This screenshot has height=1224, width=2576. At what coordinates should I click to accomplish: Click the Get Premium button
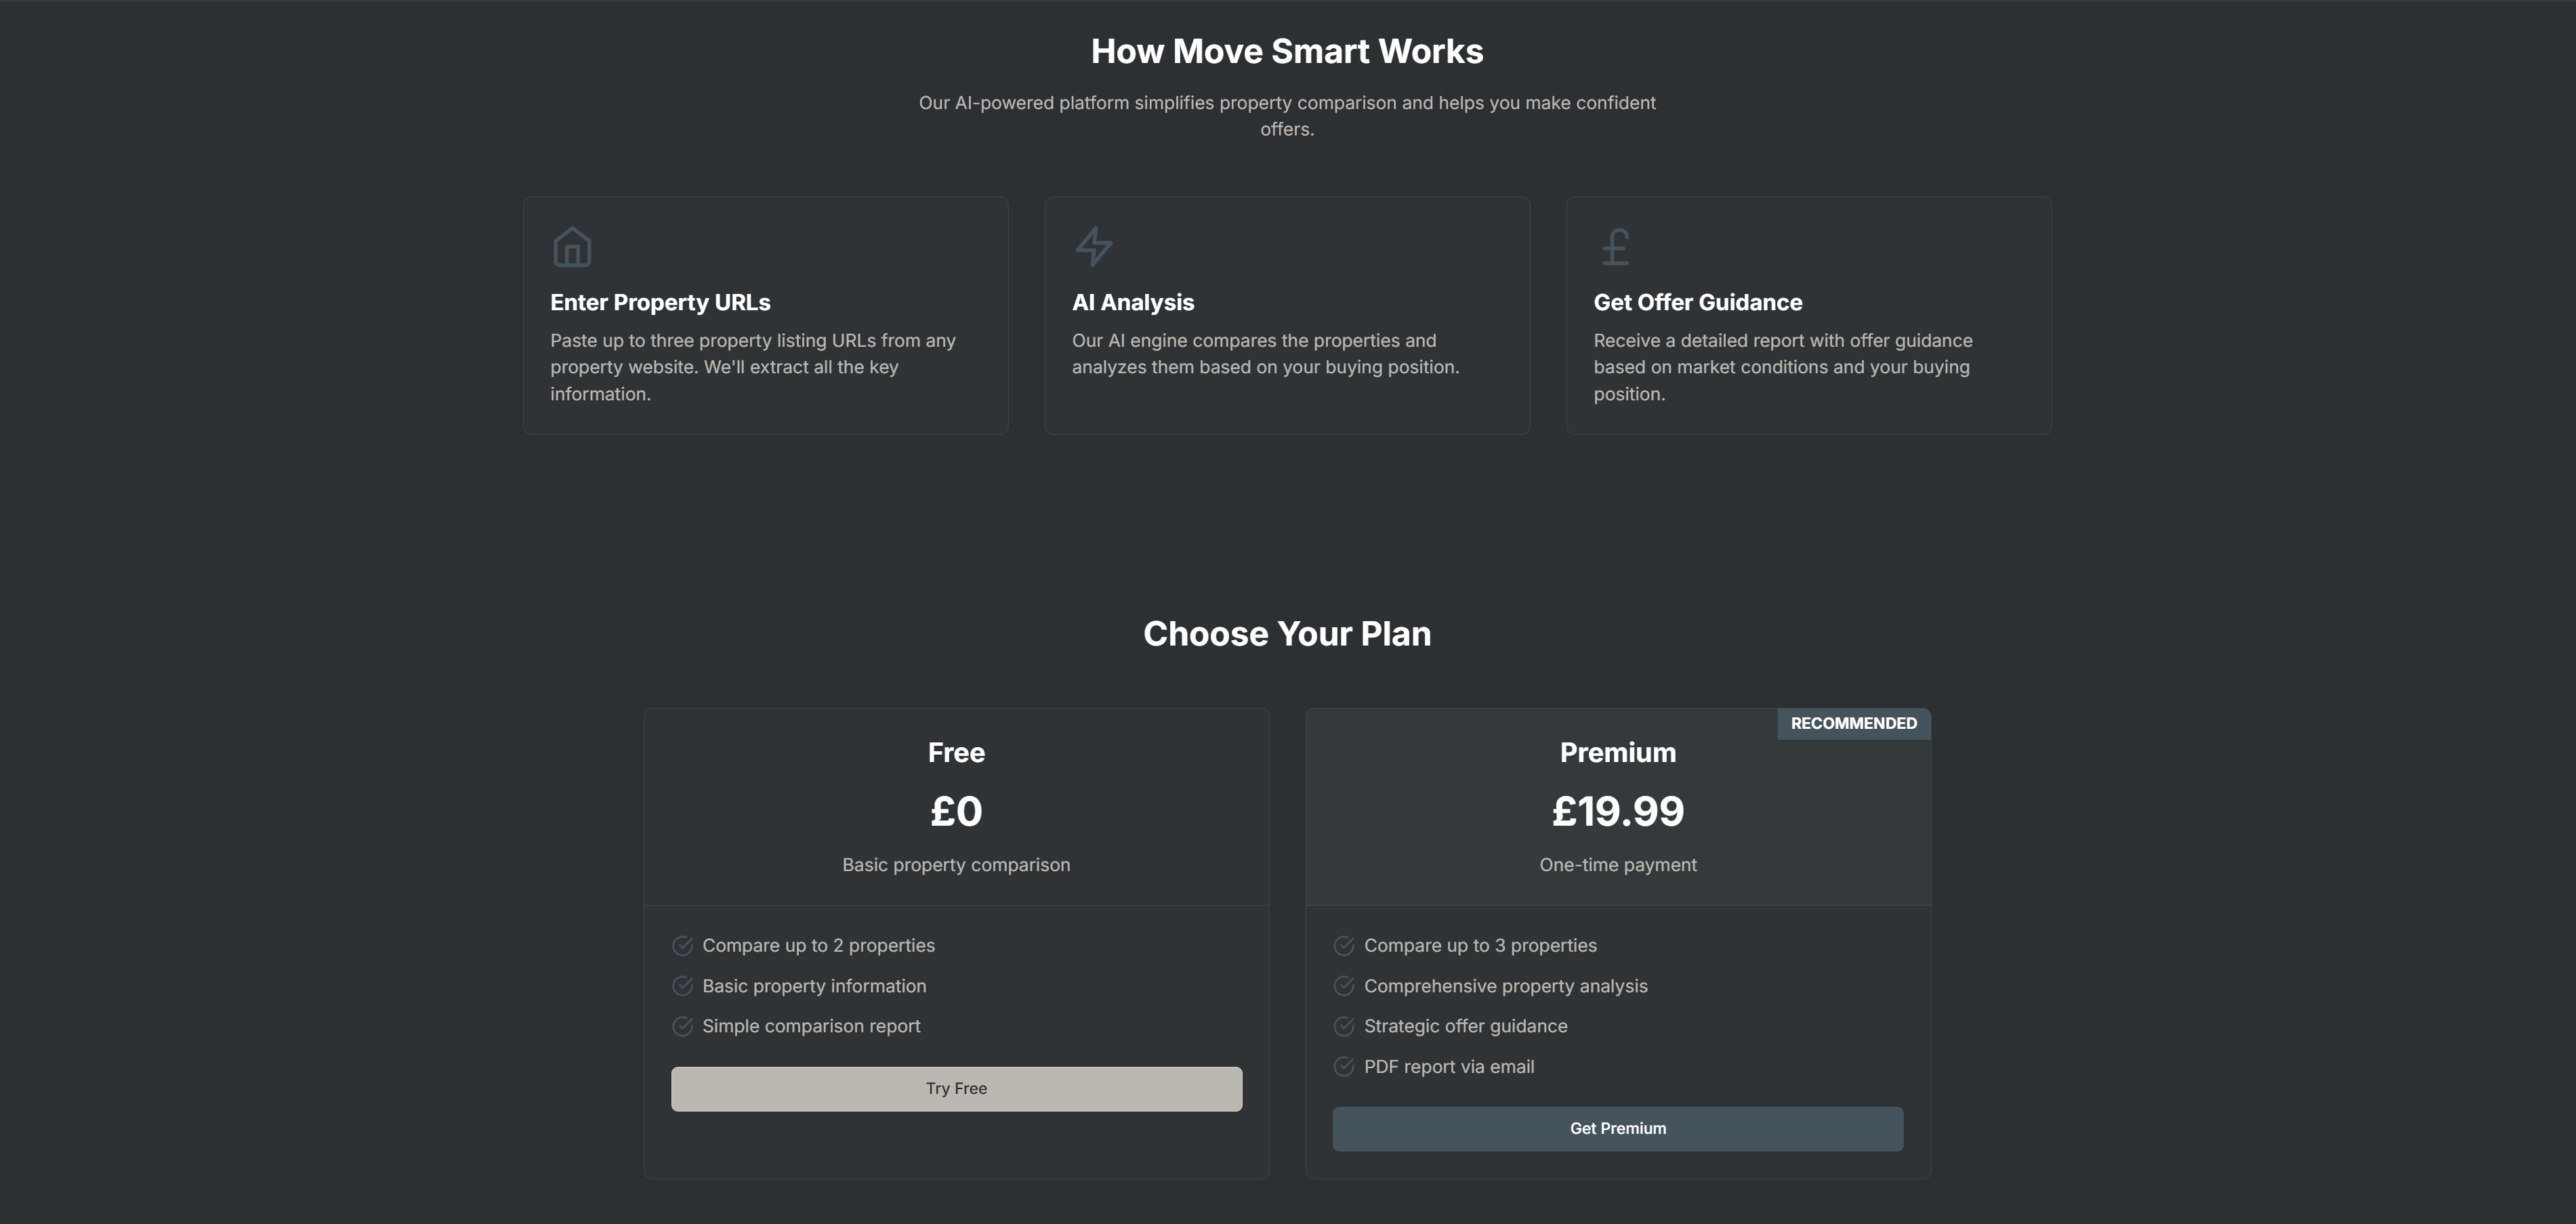[x=1617, y=1128]
